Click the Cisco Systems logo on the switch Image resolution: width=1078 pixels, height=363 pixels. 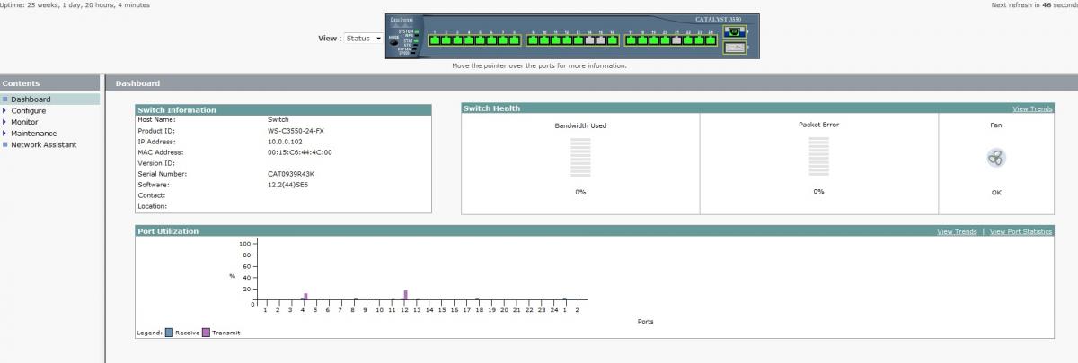coord(401,19)
